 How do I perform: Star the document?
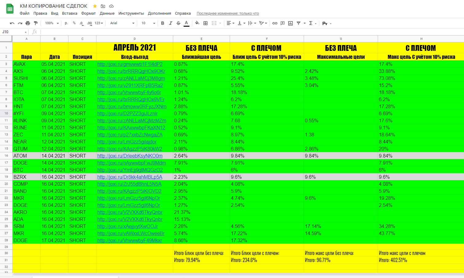[95, 6]
